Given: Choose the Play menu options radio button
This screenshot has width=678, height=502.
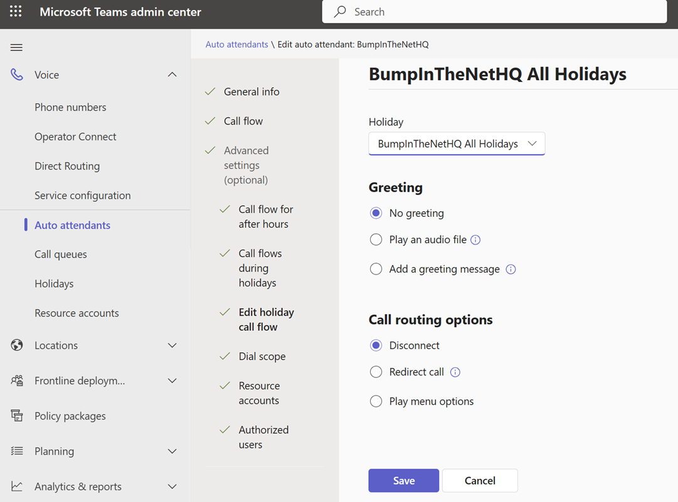Looking at the screenshot, I should pyautogui.click(x=376, y=401).
